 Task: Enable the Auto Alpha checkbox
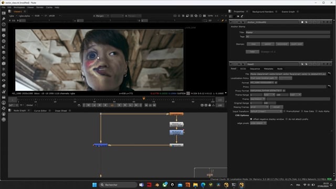tap(316, 111)
